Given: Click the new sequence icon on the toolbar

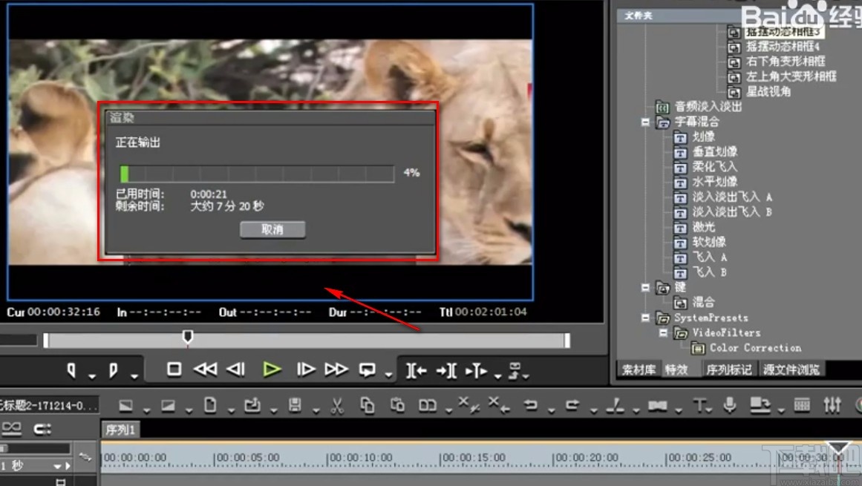Looking at the screenshot, I should point(209,404).
